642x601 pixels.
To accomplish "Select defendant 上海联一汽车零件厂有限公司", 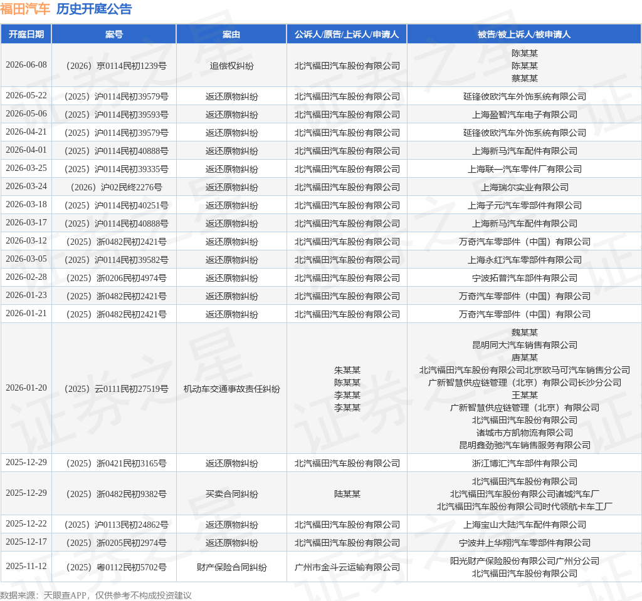I will point(525,169).
